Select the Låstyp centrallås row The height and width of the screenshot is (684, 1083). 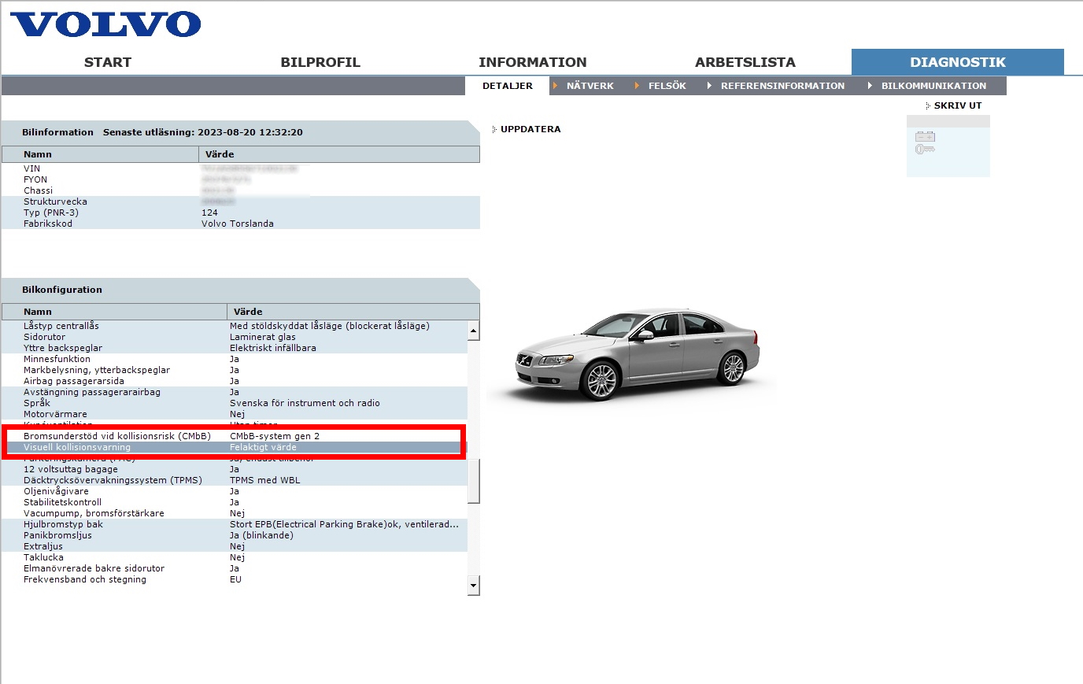tap(235, 326)
